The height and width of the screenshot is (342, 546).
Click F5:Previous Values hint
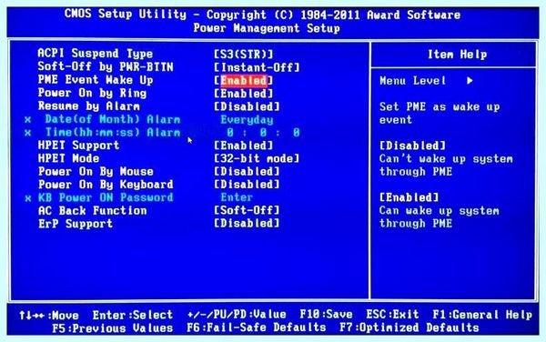pos(113,328)
